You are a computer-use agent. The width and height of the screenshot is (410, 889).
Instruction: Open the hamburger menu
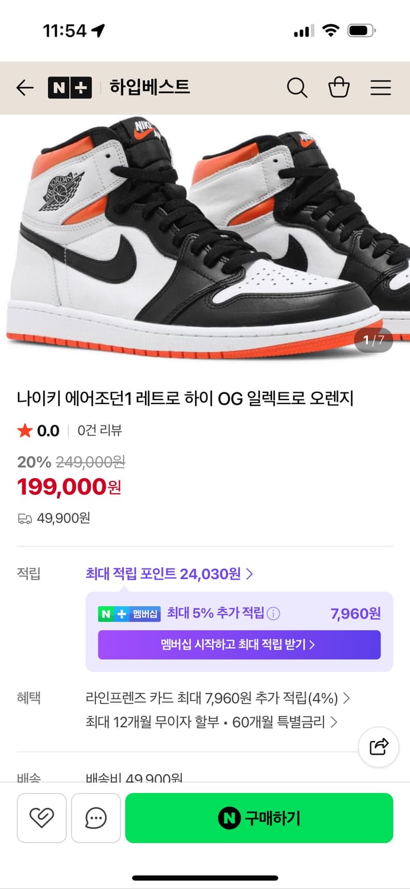[380, 87]
